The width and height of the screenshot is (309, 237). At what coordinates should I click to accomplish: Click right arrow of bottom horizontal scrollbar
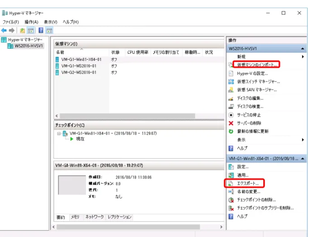(221, 227)
